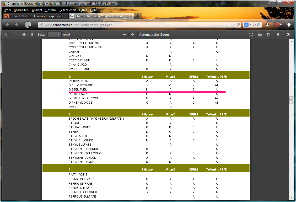Click the vertical scrollbar thumb

point(291,100)
